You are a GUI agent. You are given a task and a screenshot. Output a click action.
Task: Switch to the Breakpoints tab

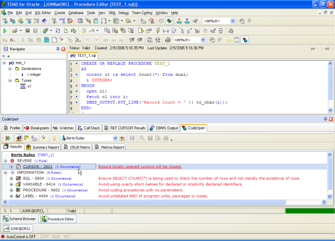(x=37, y=128)
